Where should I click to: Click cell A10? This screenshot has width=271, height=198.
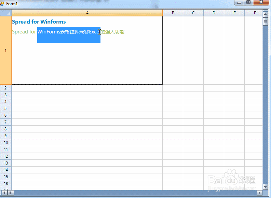click(x=87, y=143)
